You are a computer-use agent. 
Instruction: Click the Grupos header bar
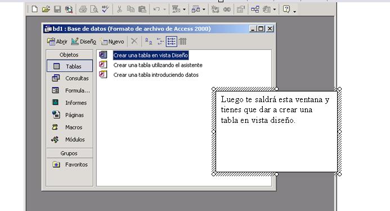click(x=69, y=153)
